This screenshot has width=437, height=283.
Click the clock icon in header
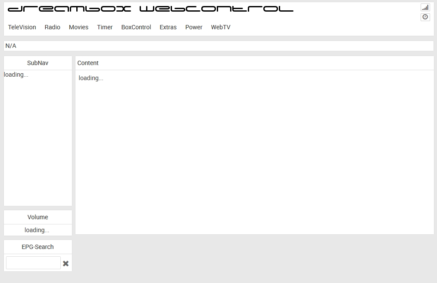[x=425, y=17]
